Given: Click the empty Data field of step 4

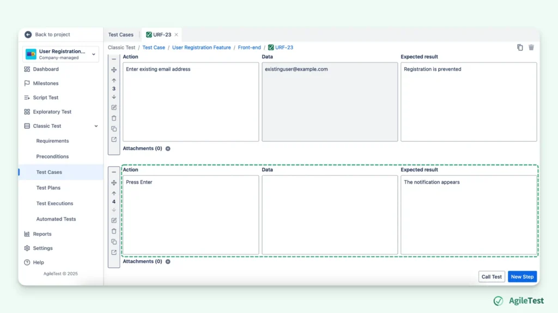Looking at the screenshot, I should point(330,215).
